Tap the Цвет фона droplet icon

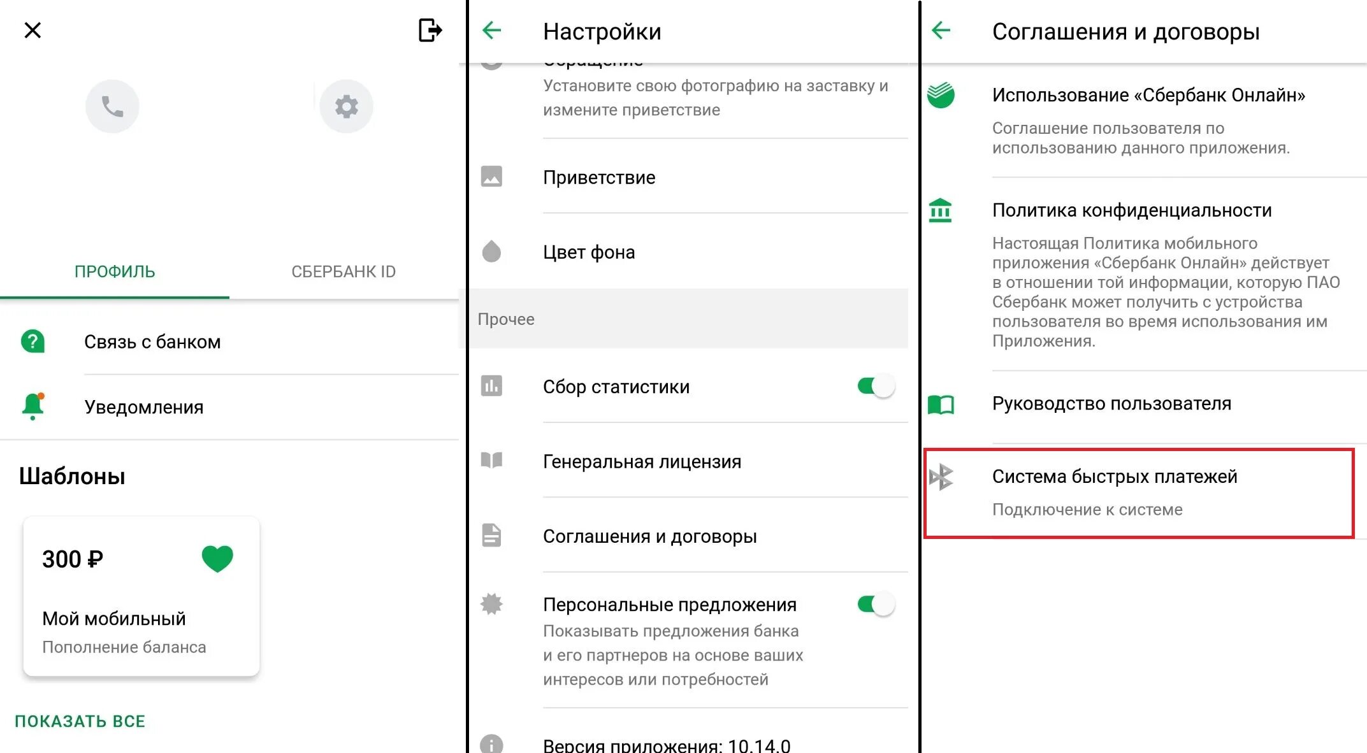point(491,252)
